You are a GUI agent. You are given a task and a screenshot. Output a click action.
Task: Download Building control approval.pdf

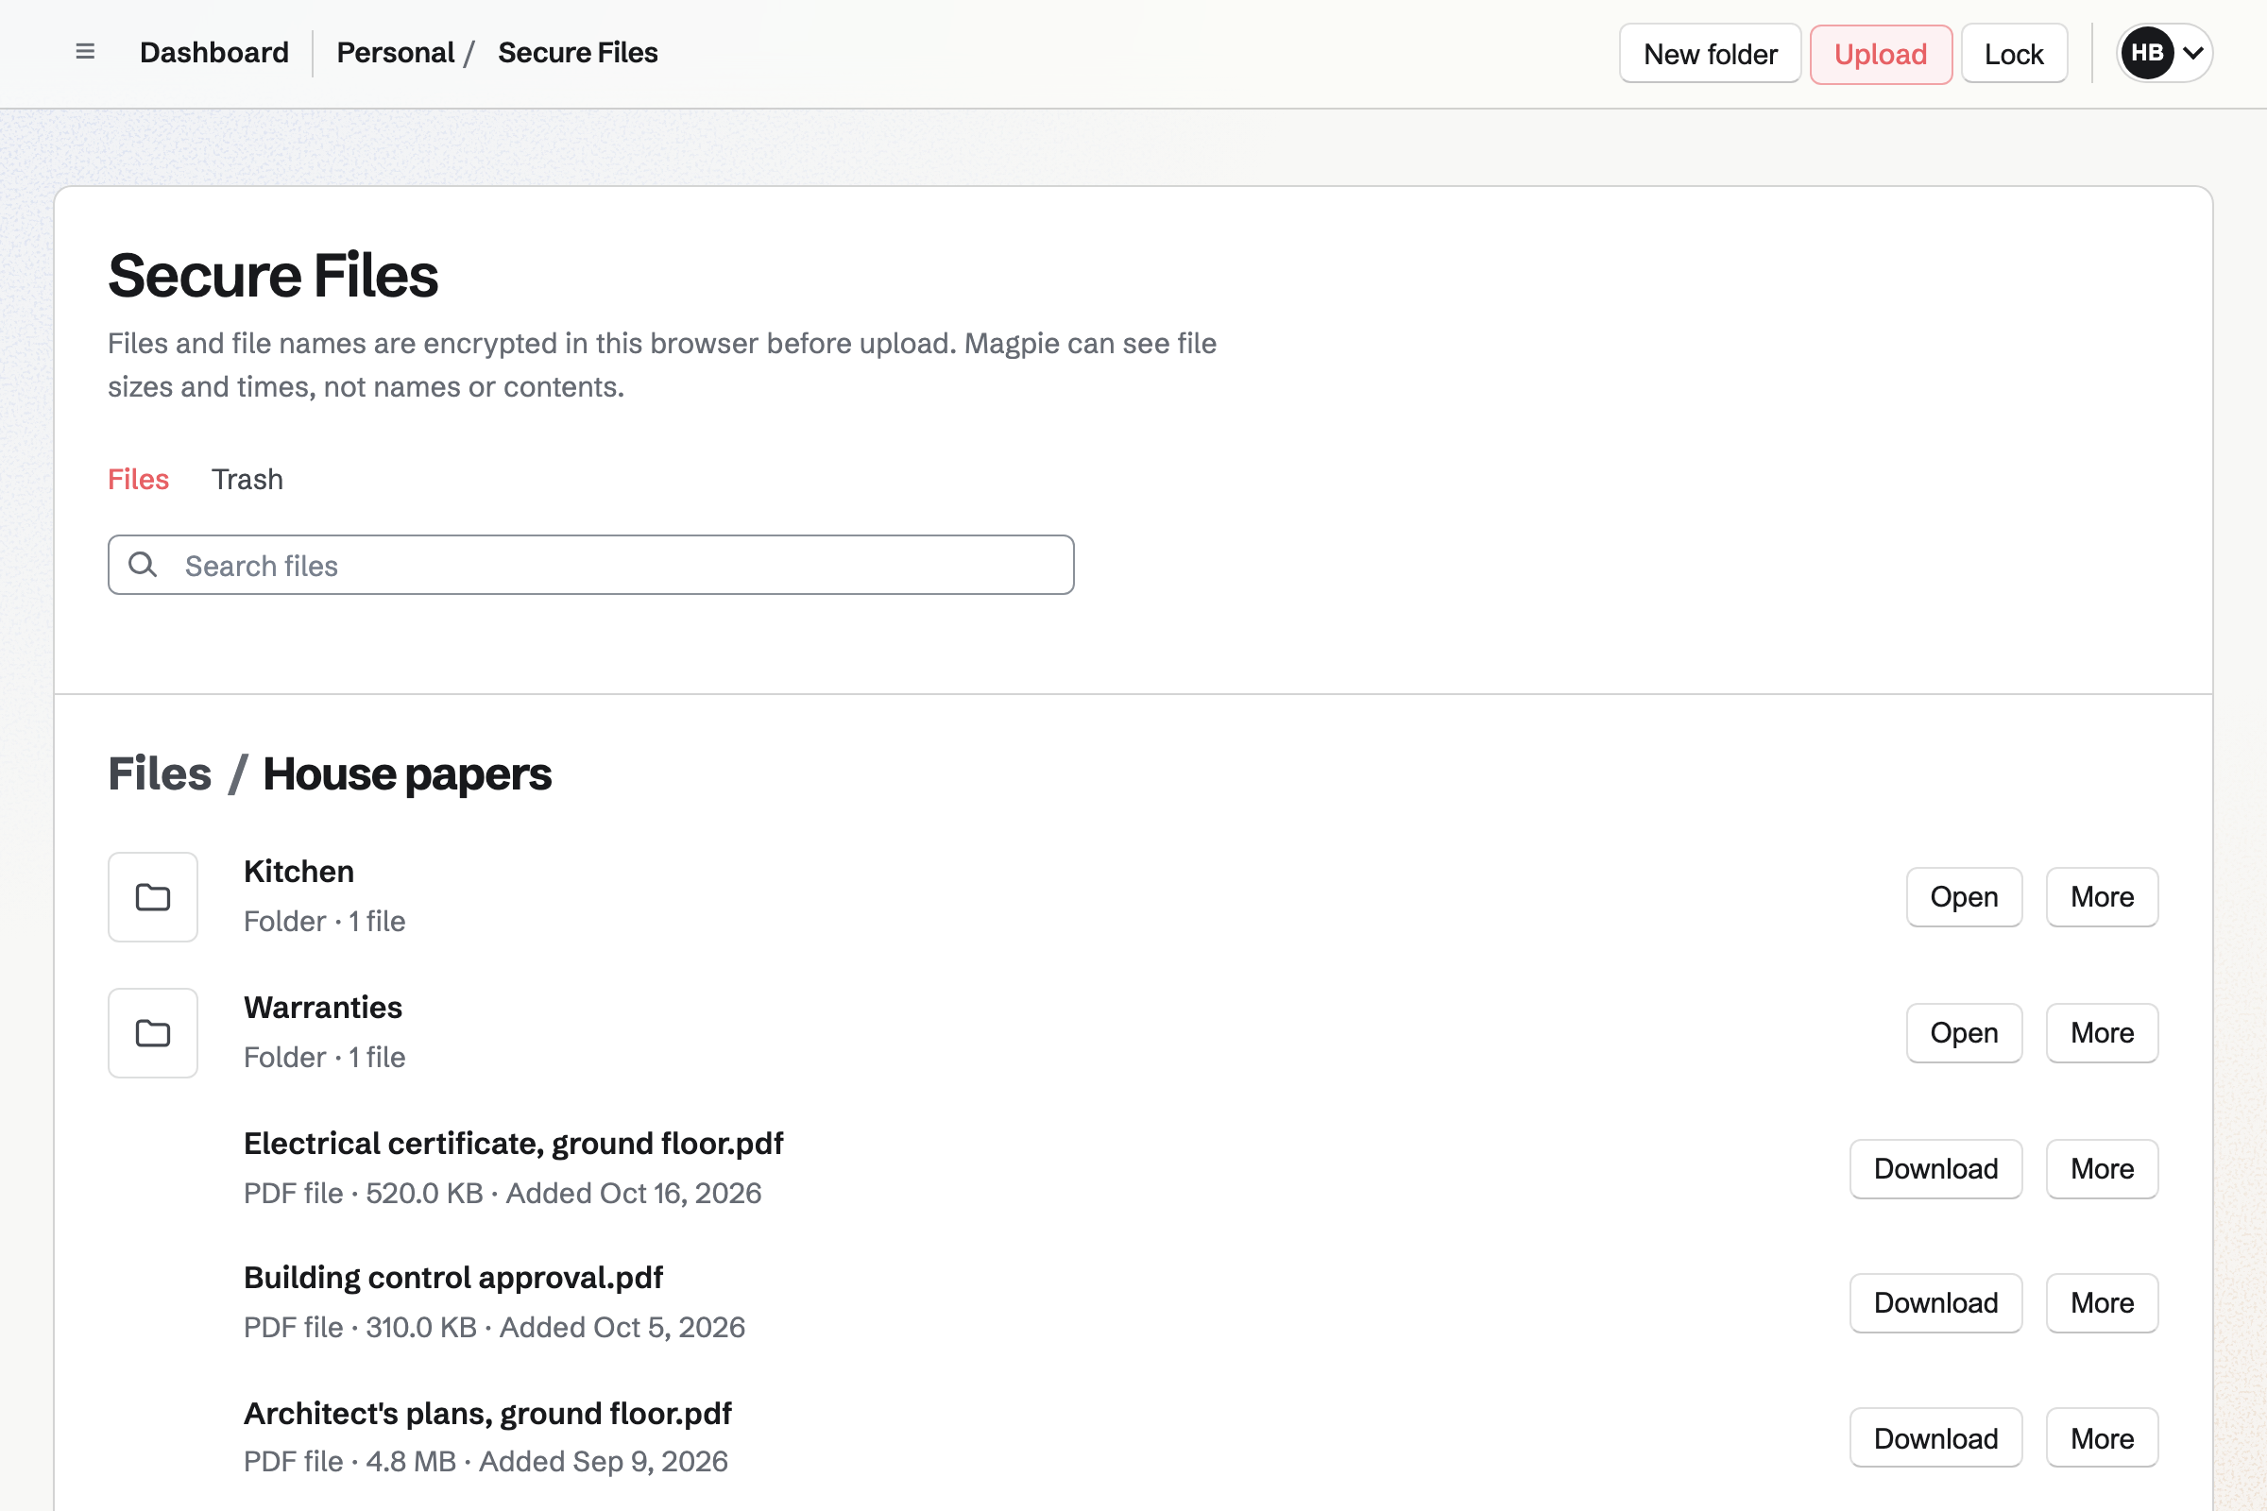(x=1935, y=1303)
